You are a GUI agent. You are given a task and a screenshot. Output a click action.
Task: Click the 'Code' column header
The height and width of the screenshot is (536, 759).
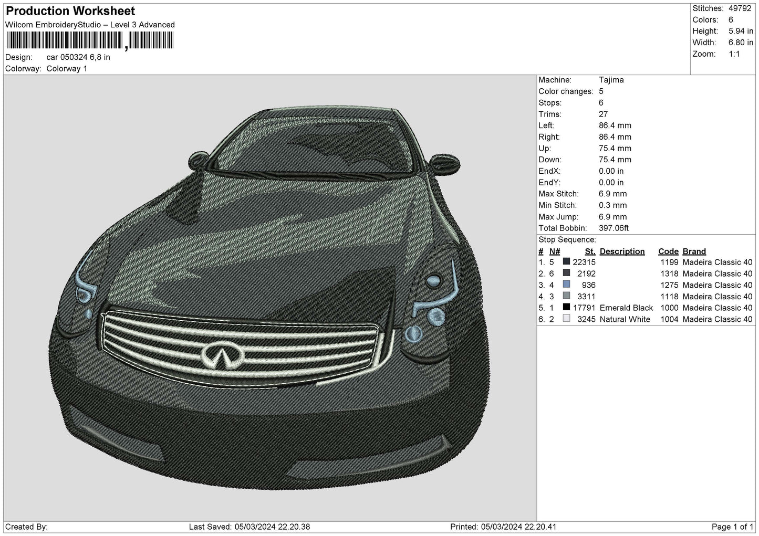(x=668, y=251)
